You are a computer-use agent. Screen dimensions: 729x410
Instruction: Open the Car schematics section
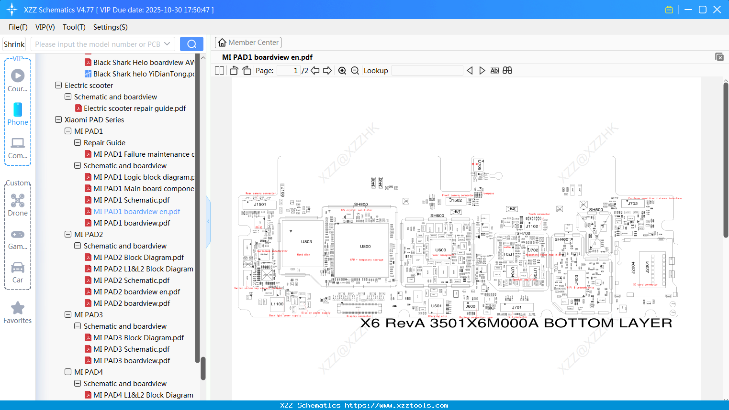point(17,270)
